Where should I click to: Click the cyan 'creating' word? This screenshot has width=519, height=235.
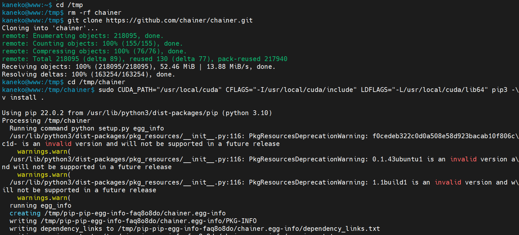[x=25, y=213]
